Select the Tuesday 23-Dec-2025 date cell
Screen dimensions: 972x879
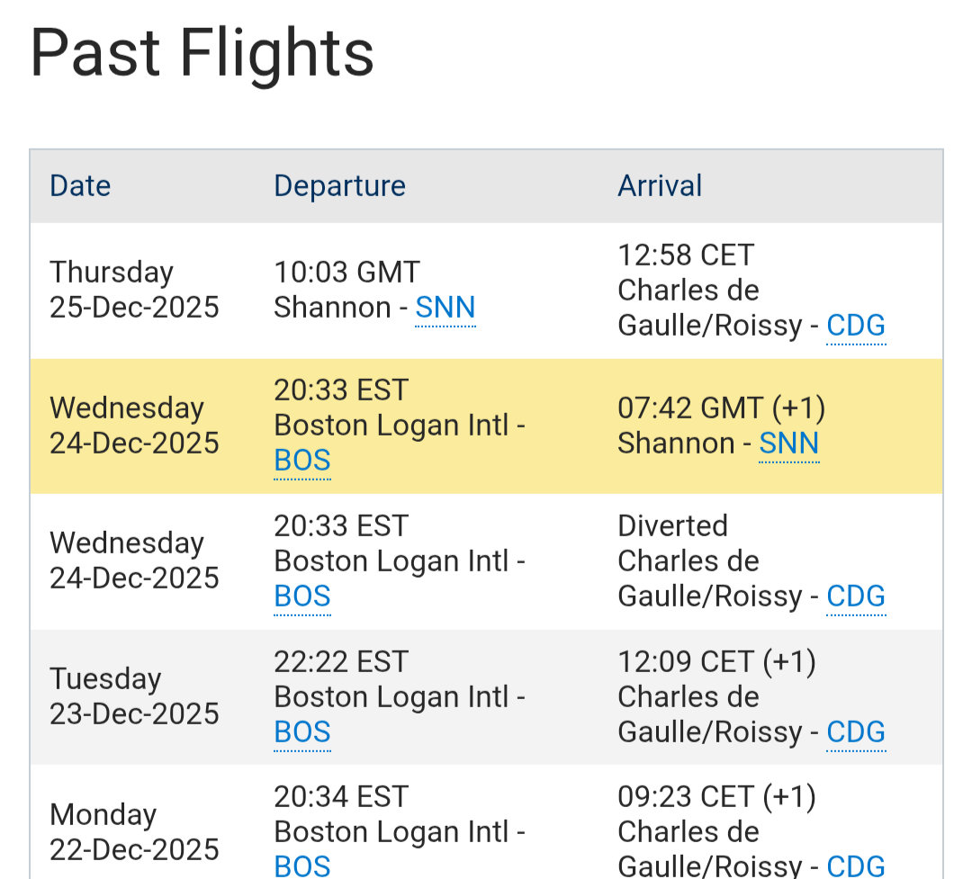pyautogui.click(x=134, y=696)
